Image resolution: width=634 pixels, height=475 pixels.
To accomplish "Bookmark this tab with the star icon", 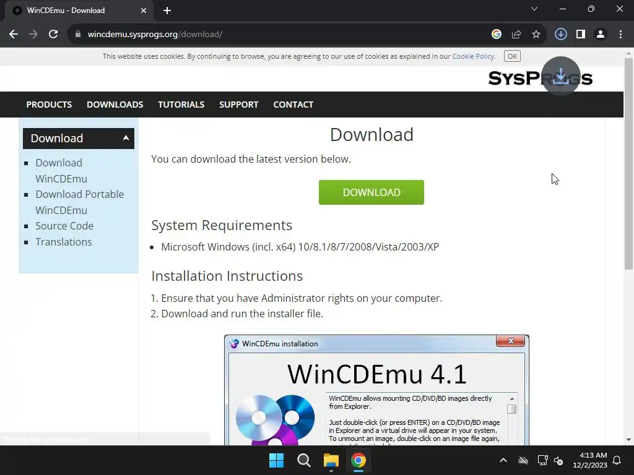I will [536, 35].
